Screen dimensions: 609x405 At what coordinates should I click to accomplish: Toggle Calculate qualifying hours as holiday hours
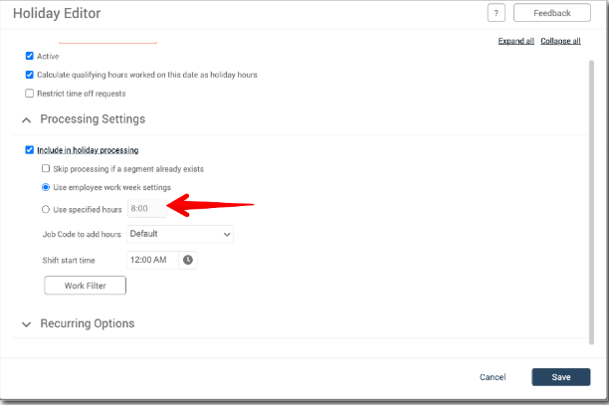pos(30,75)
